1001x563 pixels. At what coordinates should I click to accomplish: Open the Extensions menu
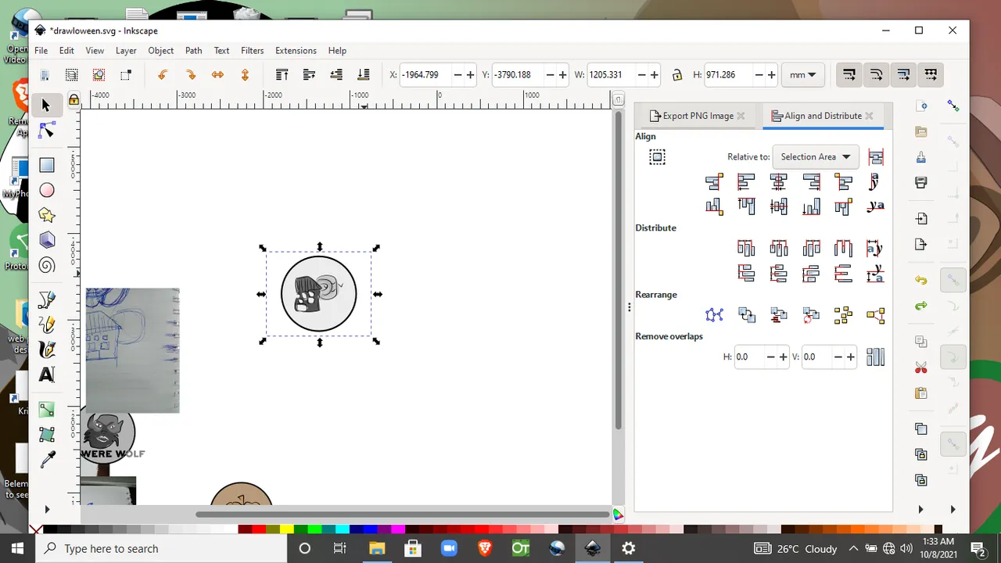[x=296, y=50]
